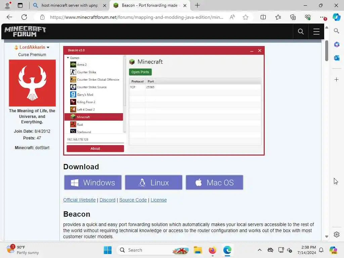Open the Source Code link
This screenshot has width=344, height=258.
(x=133, y=200)
